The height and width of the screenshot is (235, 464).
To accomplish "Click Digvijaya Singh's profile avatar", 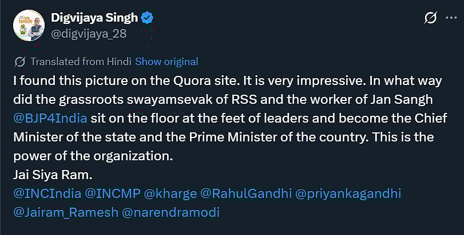I will pyautogui.click(x=29, y=26).
